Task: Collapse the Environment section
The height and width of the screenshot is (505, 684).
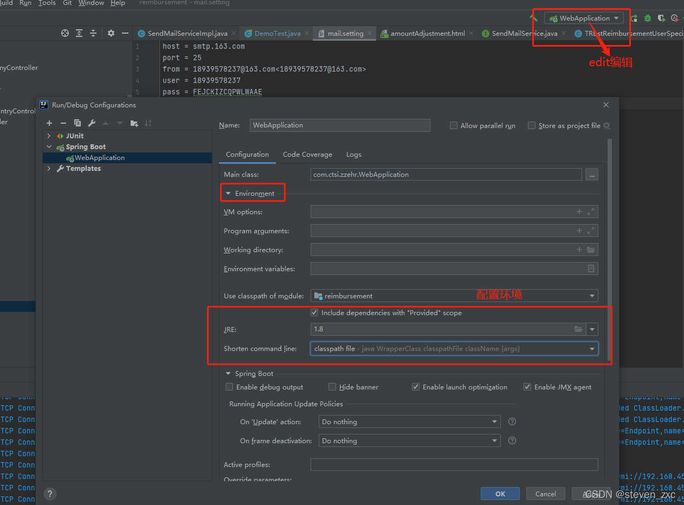Action: (x=228, y=193)
